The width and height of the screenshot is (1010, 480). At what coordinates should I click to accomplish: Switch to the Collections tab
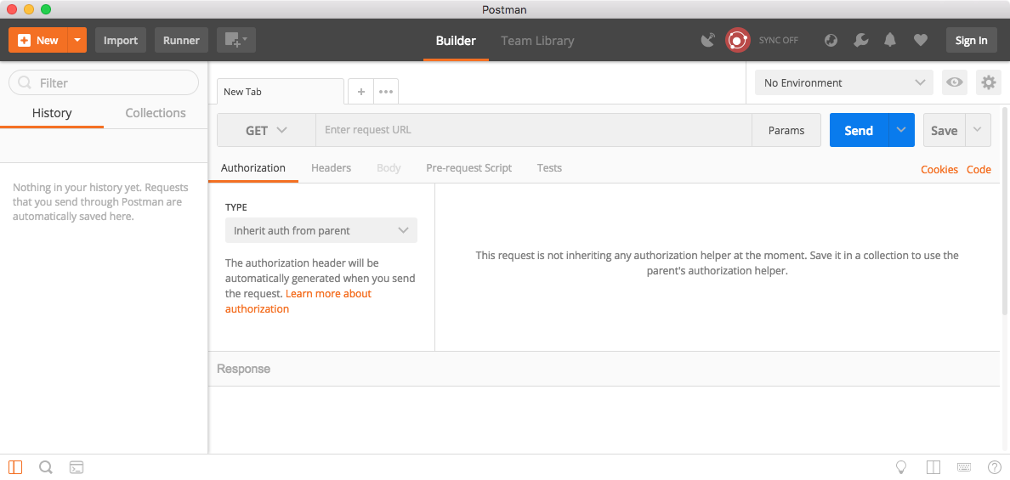pos(156,113)
